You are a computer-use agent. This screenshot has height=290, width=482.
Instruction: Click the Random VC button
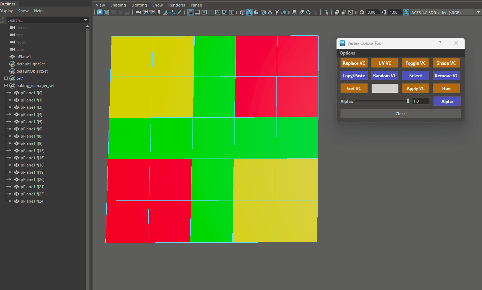coord(385,76)
